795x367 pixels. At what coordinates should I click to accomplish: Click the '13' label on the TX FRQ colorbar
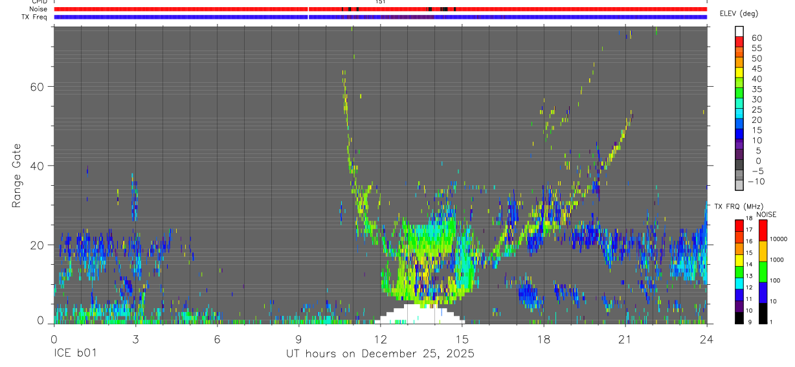coord(749,276)
